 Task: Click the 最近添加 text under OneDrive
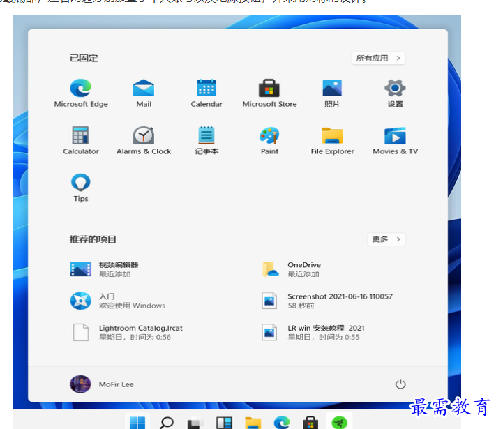point(303,274)
